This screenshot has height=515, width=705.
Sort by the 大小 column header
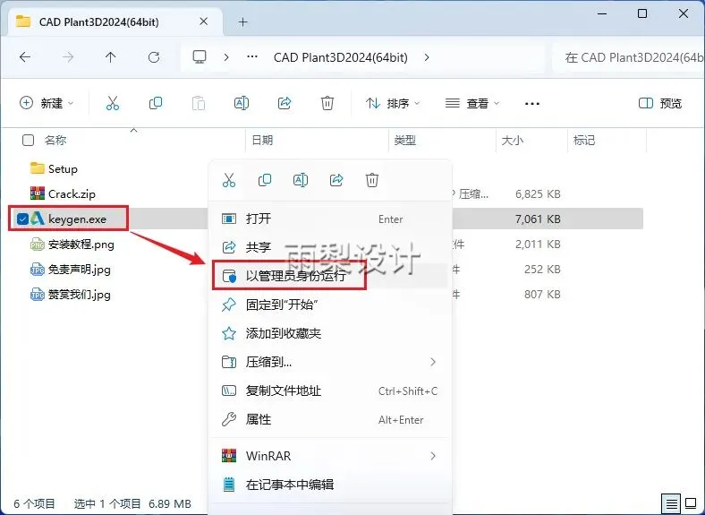click(x=512, y=141)
